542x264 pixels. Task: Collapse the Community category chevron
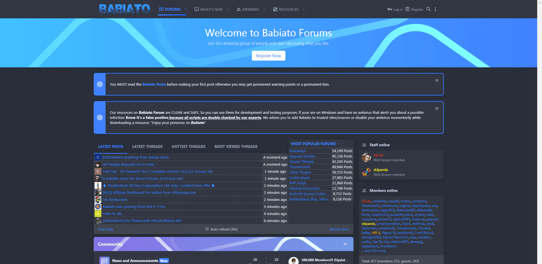(345, 244)
